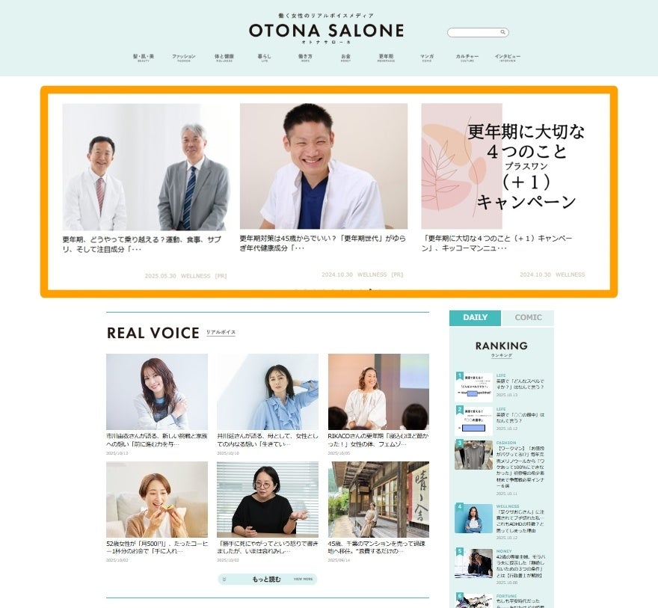Viewport: 658px width, 608px height.
Task: Open the 更年期対策は45歳からでいい article link
Action: click(323, 243)
